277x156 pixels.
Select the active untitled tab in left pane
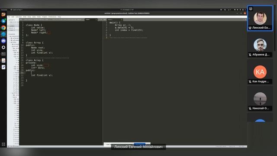click(x=90, y=19)
